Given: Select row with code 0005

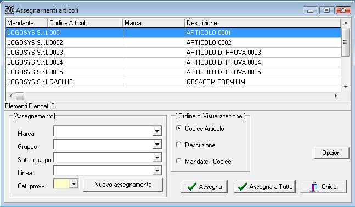Looking at the screenshot, I should pyautogui.click(x=173, y=72).
